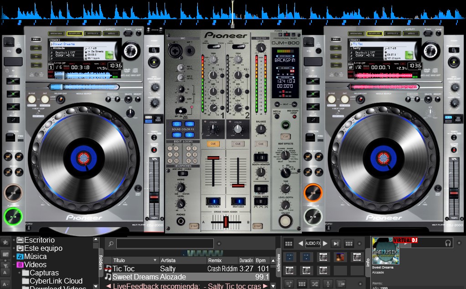
Task: Select the Tic Toc track row
Action: pyautogui.click(x=187, y=269)
